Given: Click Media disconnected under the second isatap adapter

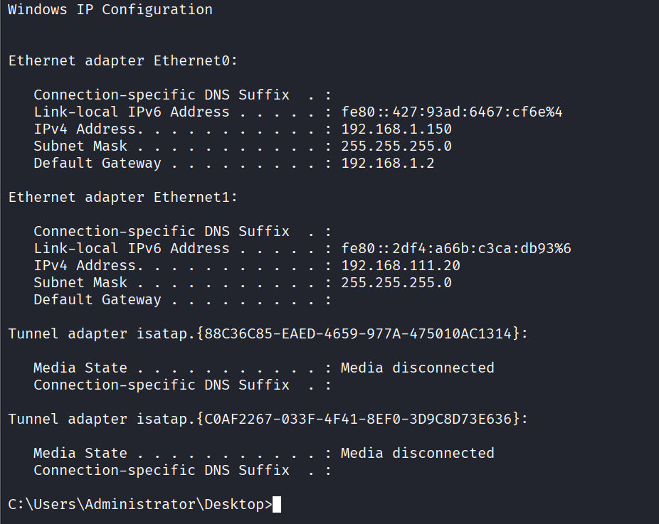Looking at the screenshot, I should (418, 453).
